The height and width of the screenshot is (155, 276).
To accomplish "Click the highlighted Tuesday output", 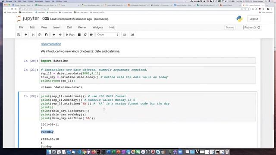I will click(47, 132).
